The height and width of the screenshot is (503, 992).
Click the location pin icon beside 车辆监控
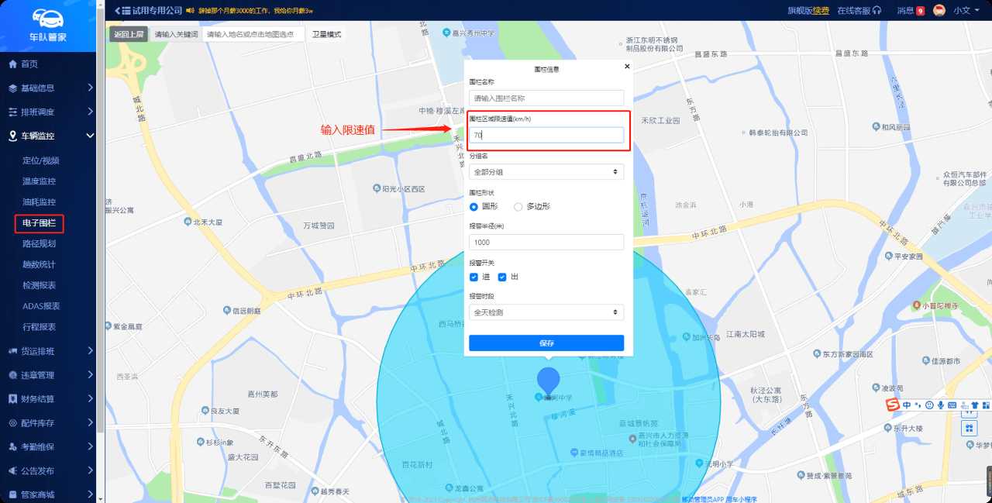coord(12,136)
